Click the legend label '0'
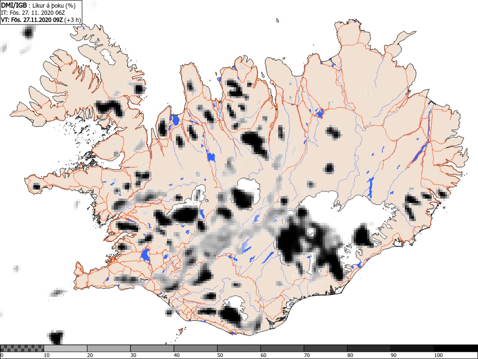Screen dimensions: 478x359 (x=2, y=355)
